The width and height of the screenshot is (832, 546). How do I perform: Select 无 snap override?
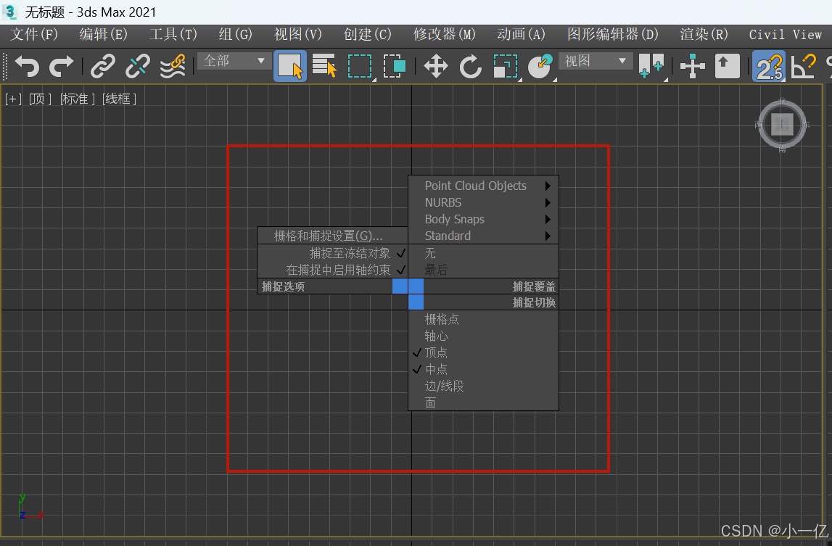click(x=483, y=253)
